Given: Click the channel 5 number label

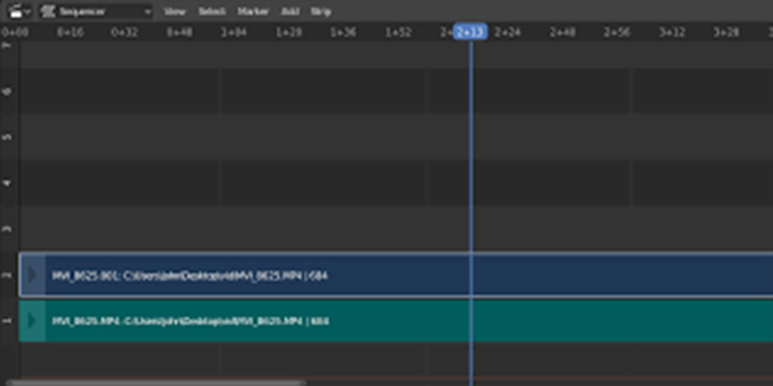Looking at the screenshot, I should point(7,136).
